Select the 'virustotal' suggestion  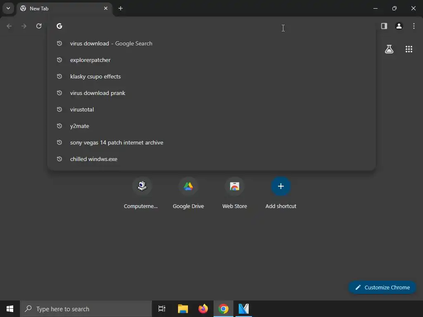(211, 109)
